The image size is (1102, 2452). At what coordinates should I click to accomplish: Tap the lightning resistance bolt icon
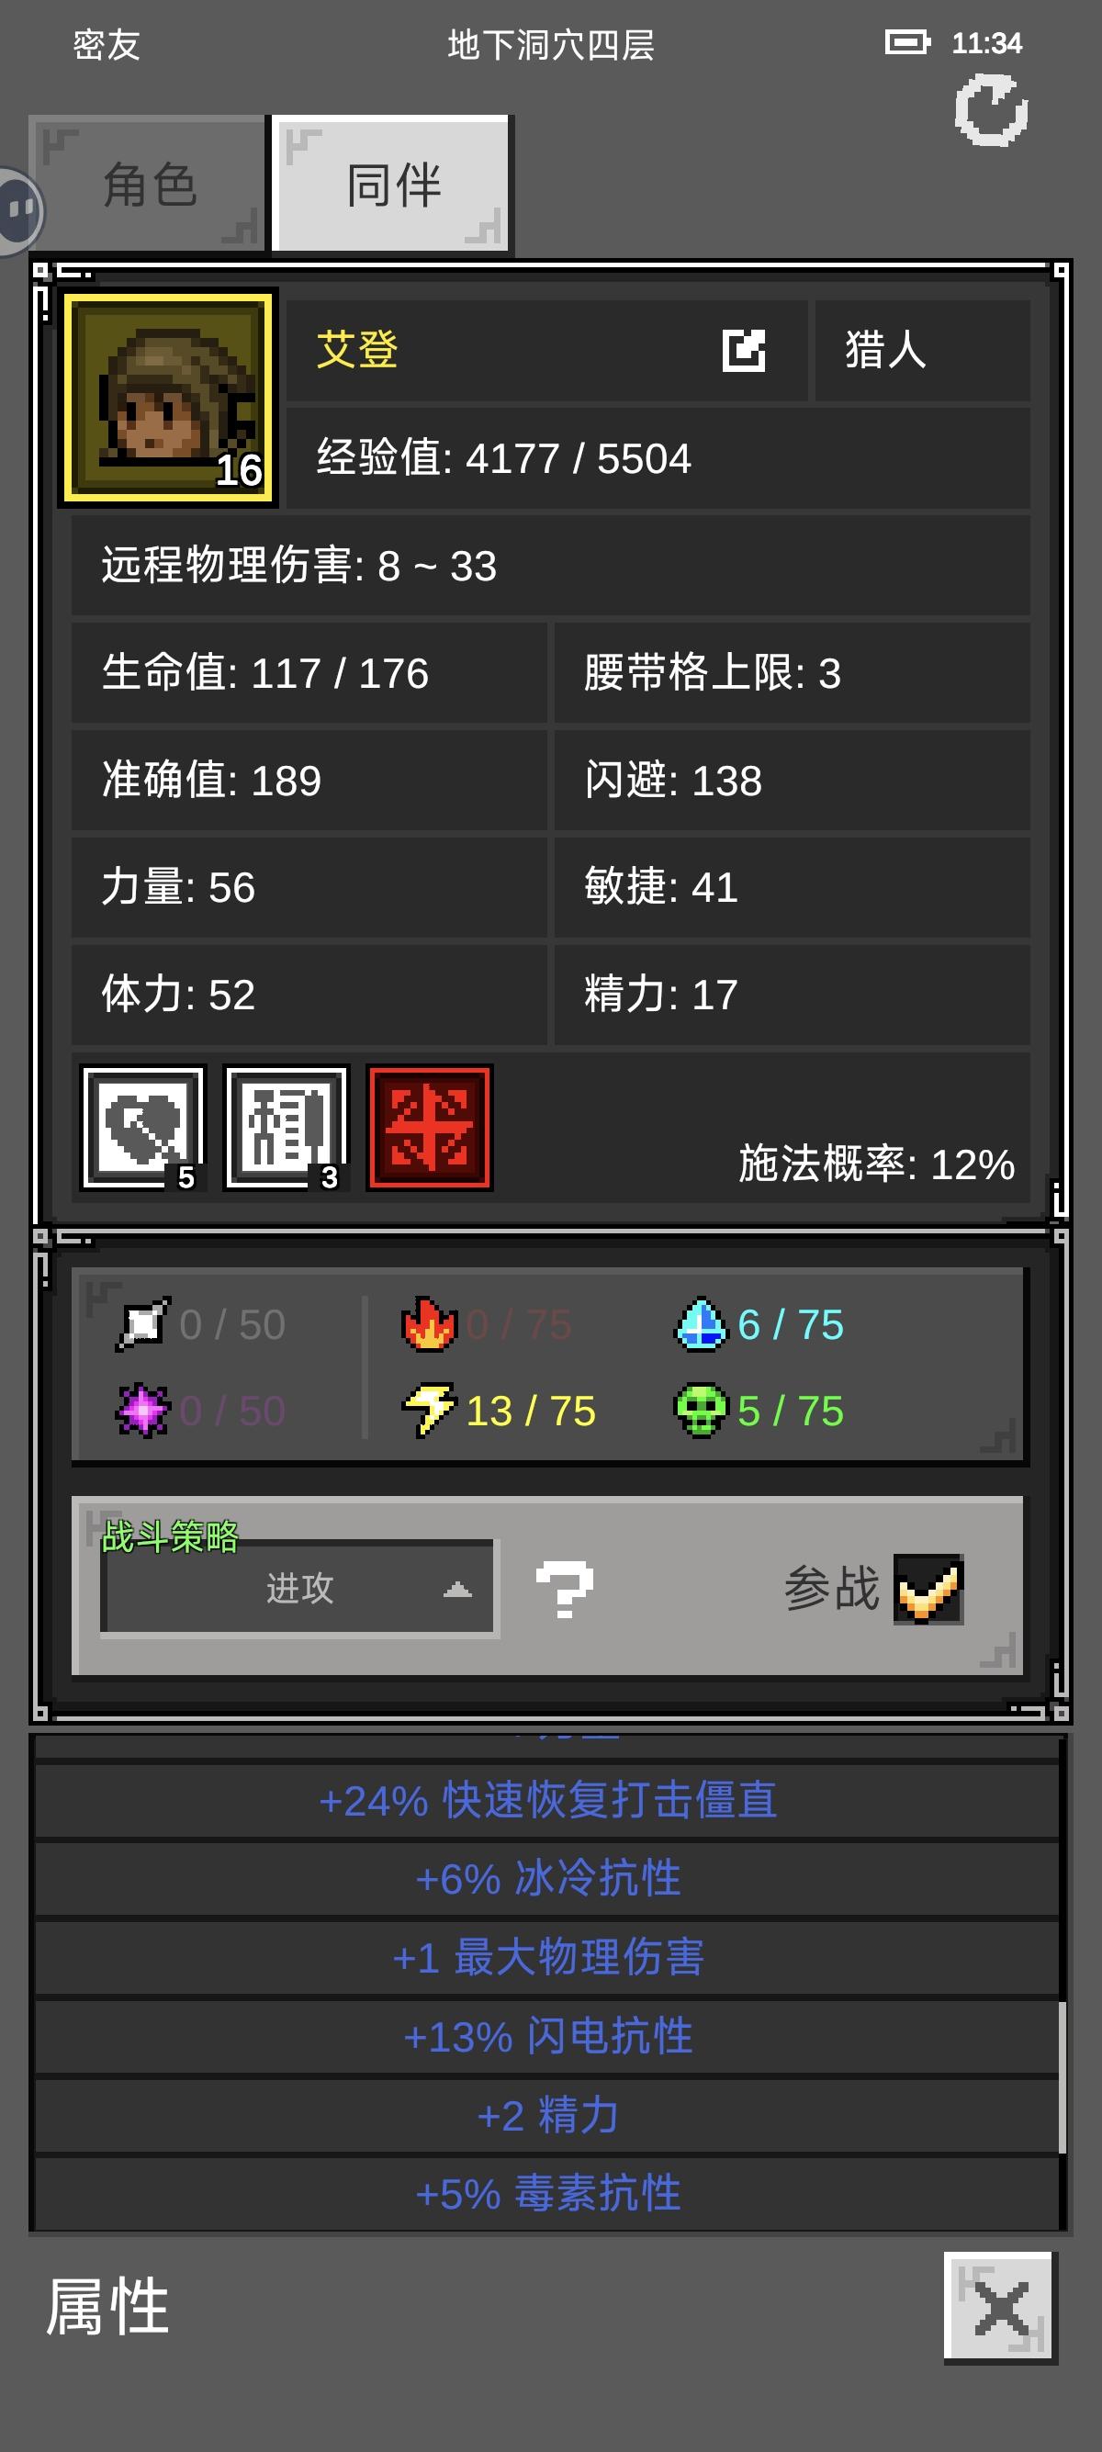(x=428, y=1411)
